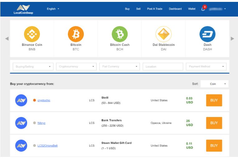This screenshot has height=161, width=238.
Task: Select the Binance Coin icon
Action: [32, 34]
